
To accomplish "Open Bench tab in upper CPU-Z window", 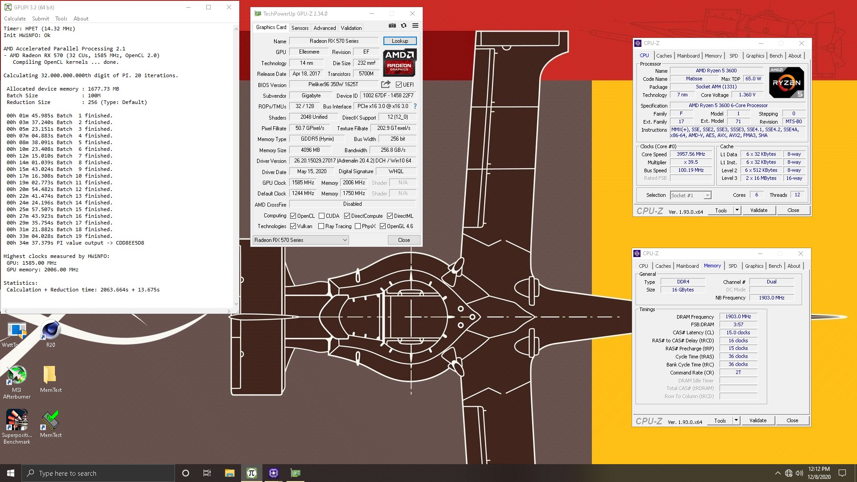I will pos(776,56).
